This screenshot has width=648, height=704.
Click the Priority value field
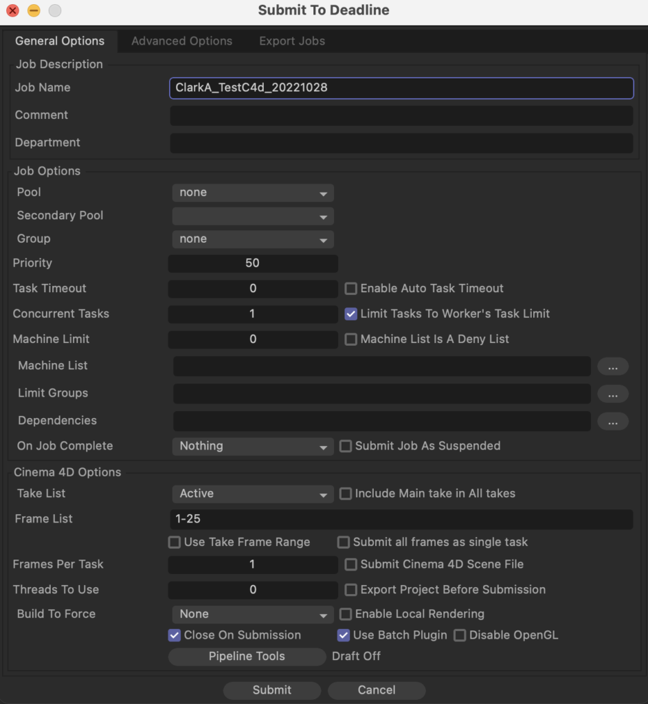253,263
